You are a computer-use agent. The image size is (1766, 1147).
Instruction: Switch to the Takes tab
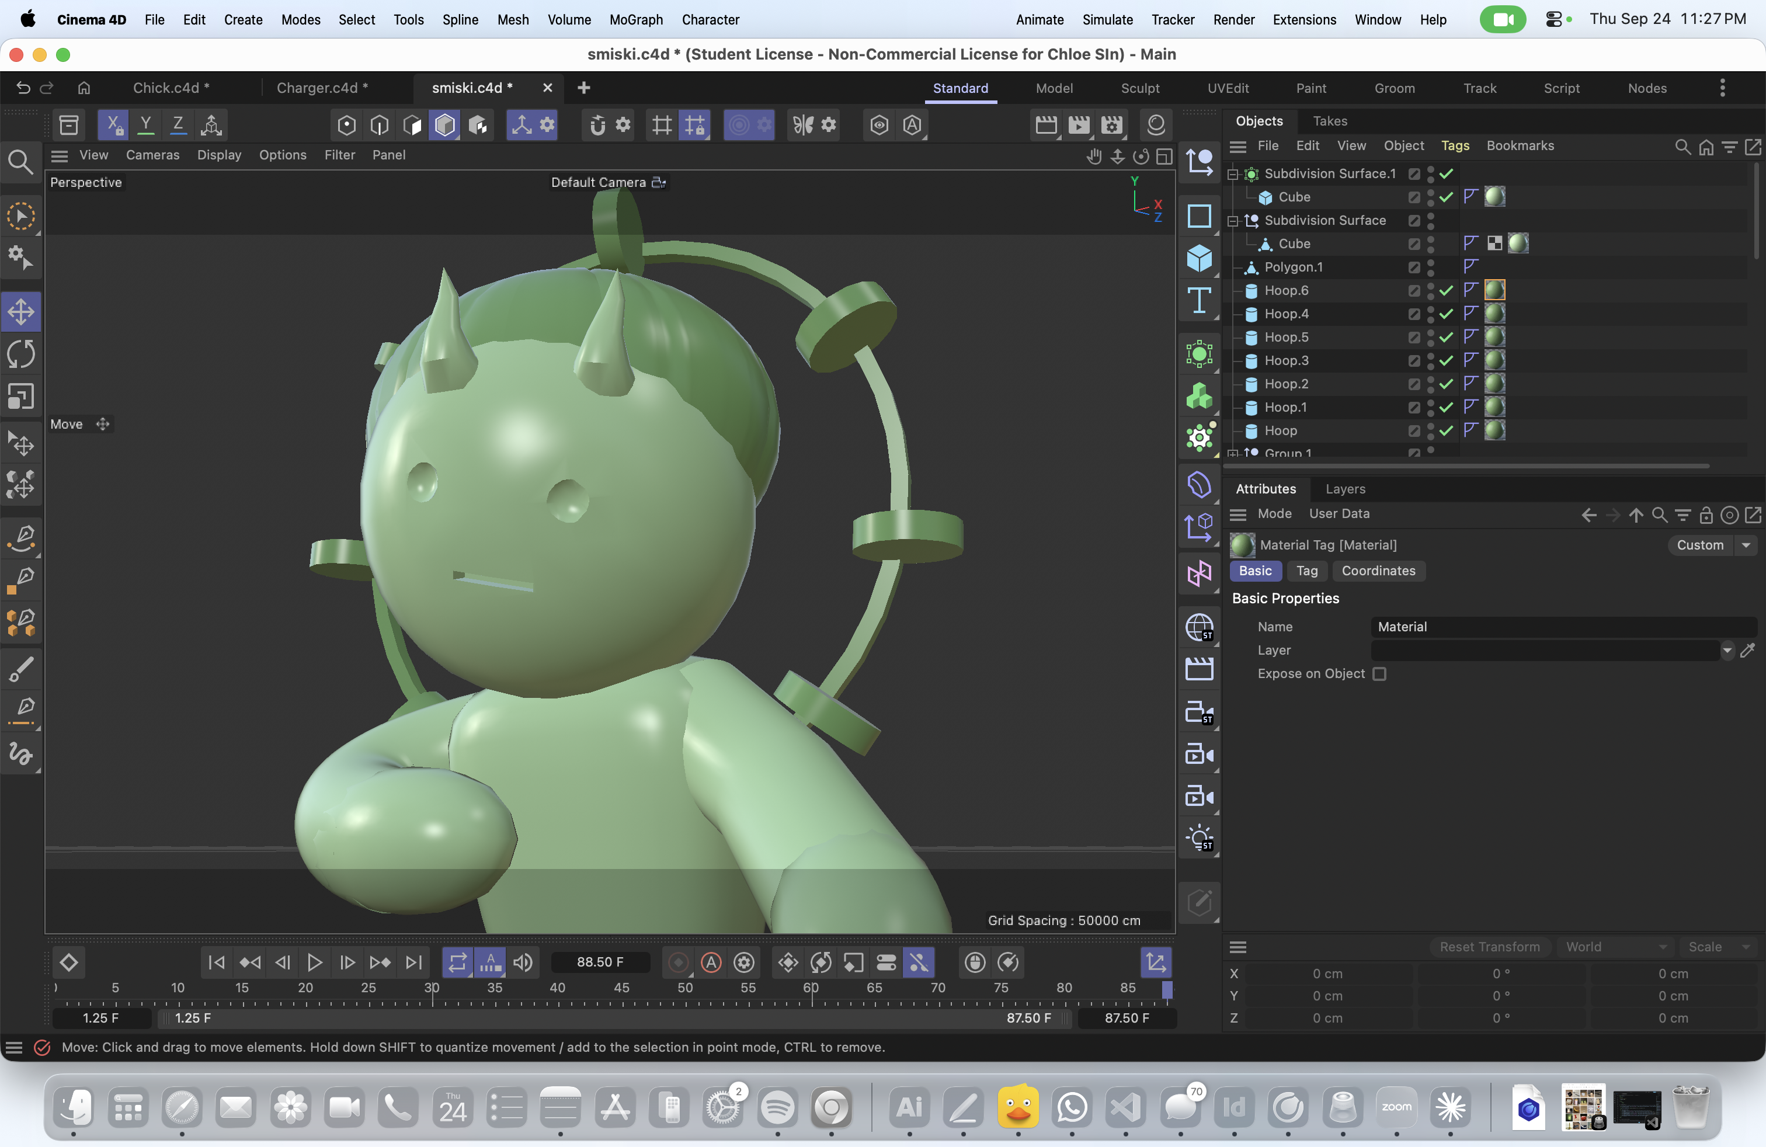pyautogui.click(x=1330, y=121)
